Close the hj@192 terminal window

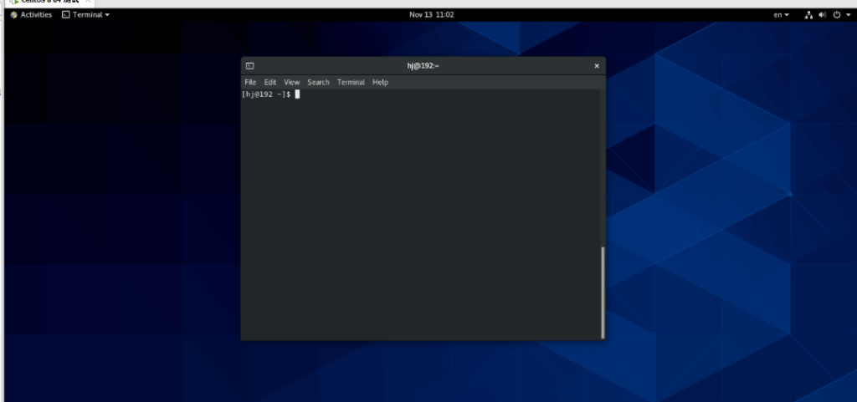coord(597,66)
